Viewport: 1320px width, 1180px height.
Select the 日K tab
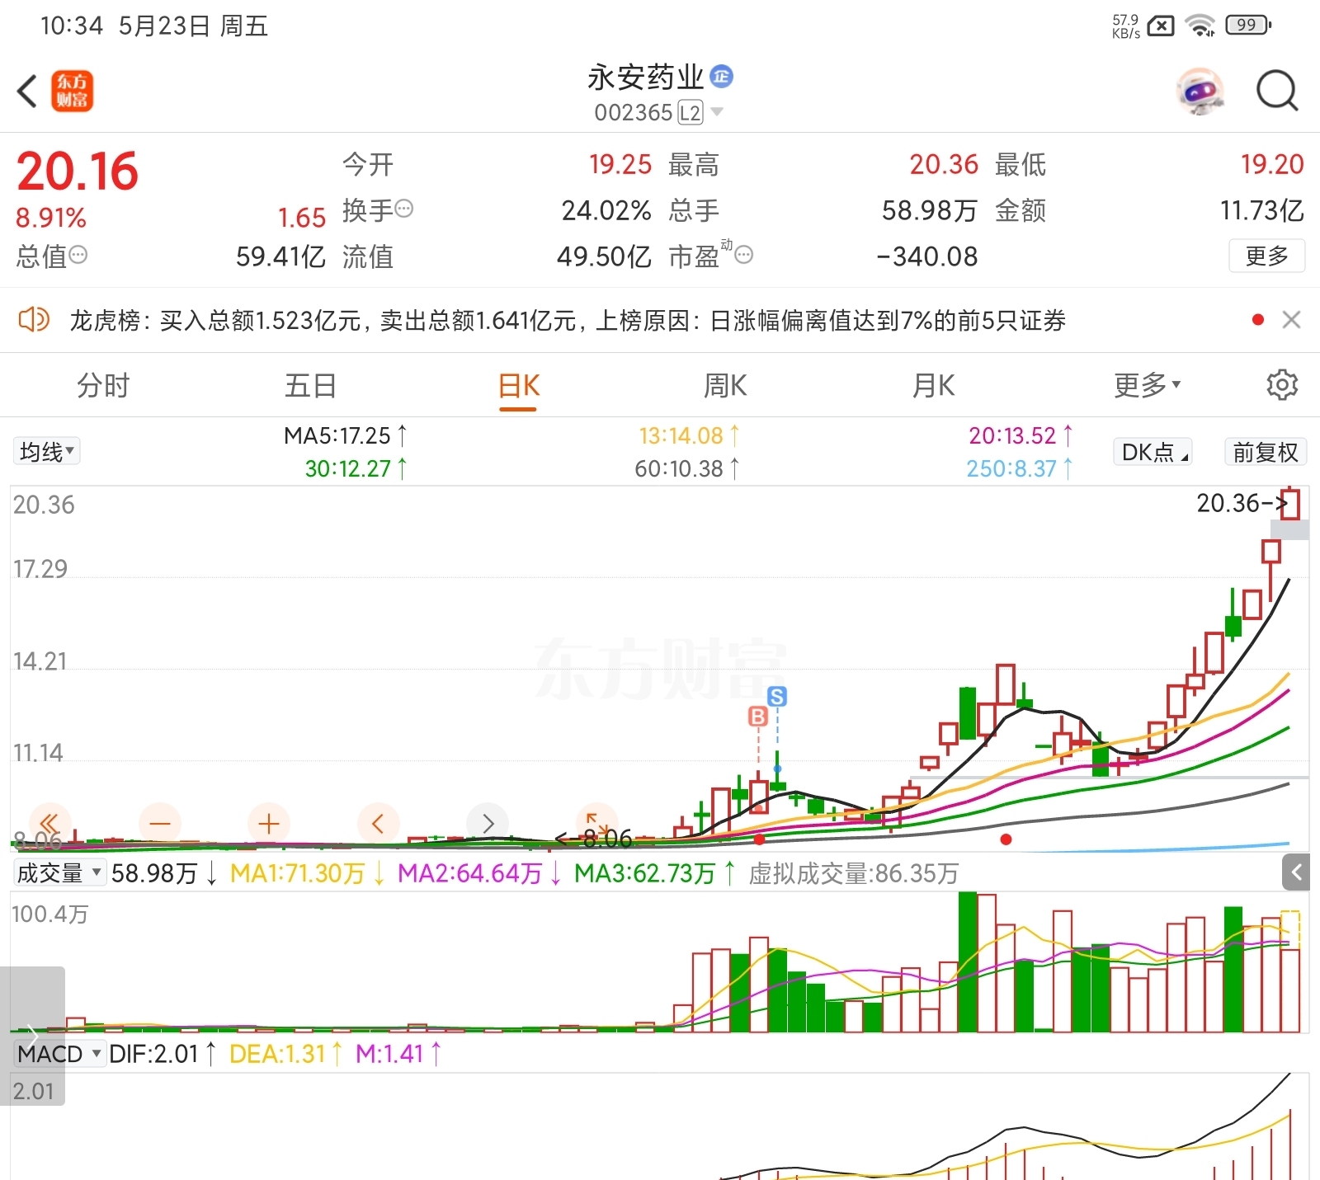tap(518, 386)
